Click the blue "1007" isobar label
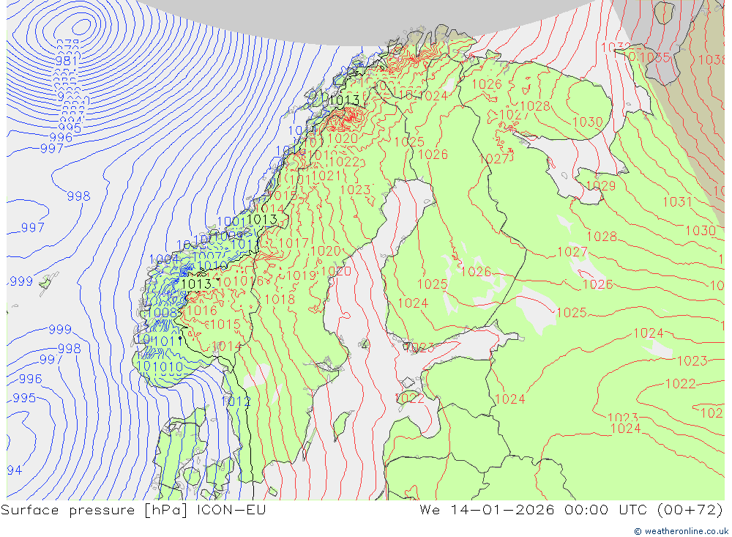732x537 pixels. coord(207,256)
